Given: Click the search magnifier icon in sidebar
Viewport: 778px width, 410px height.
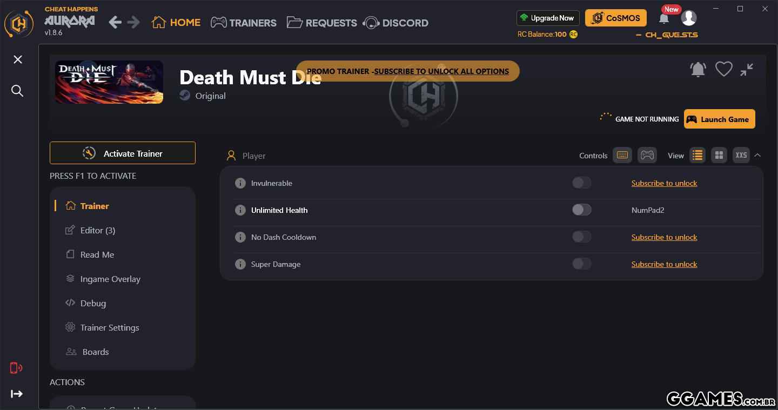Looking at the screenshot, I should tap(17, 91).
